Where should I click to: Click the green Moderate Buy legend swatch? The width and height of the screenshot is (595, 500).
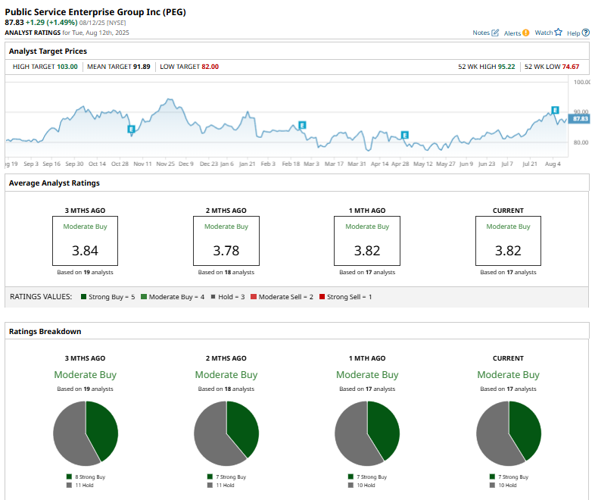click(x=143, y=296)
